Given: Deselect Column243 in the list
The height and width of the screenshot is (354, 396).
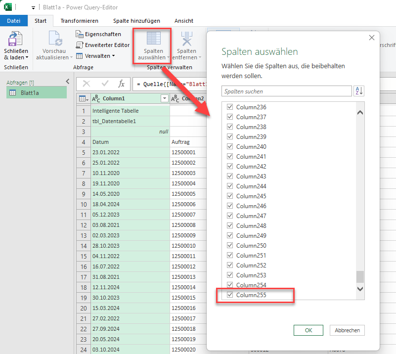Looking at the screenshot, I should [230, 176].
